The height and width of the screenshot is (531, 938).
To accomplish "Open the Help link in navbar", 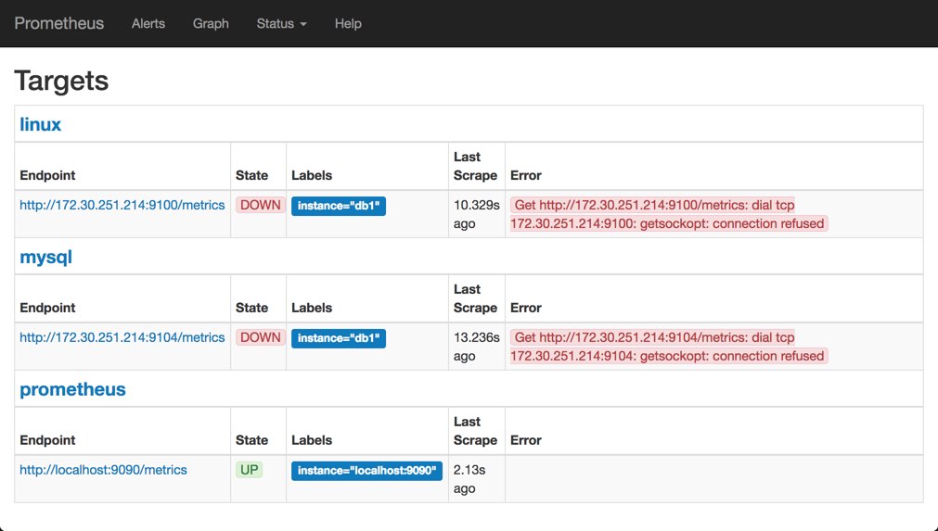I will pos(348,23).
